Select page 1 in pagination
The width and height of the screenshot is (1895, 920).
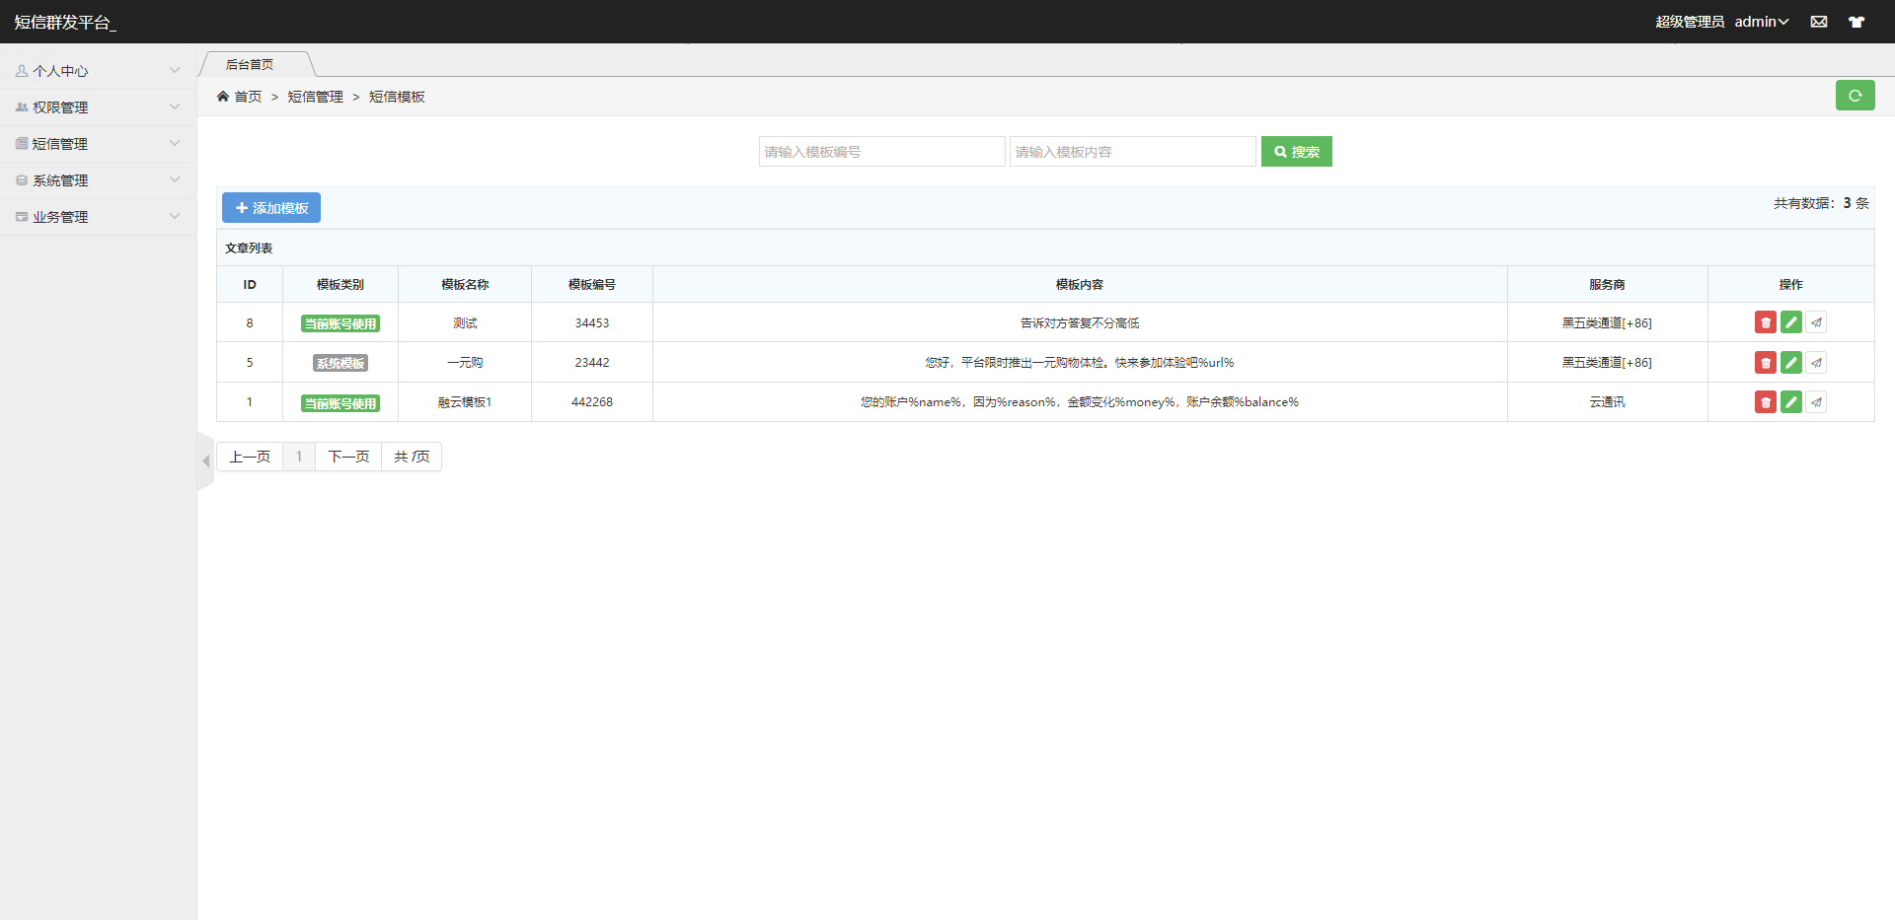pyautogui.click(x=299, y=457)
